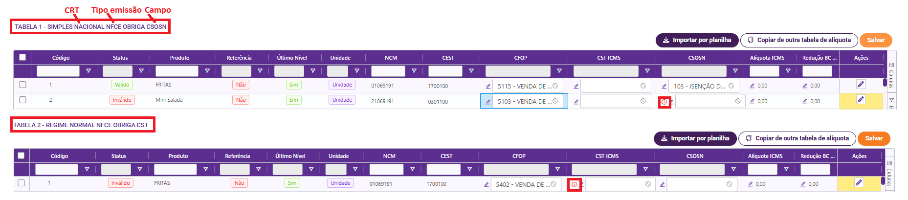908x200 pixels.
Task: Click red CST ICMS warning icon in Tabela 2
Action: point(574,185)
